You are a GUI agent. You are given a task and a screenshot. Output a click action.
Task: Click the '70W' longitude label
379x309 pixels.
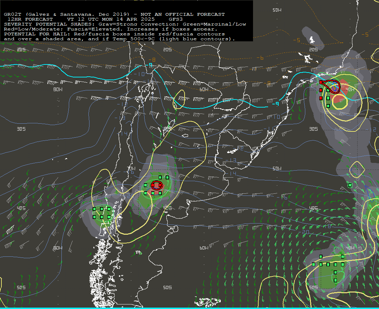131,169
